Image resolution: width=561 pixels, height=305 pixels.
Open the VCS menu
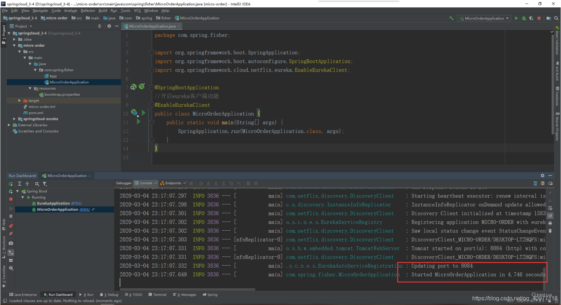[x=137, y=10]
